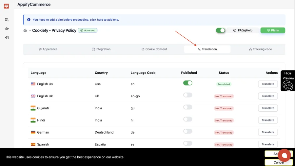The image size is (295, 166).
Task: Enable publishing for German
Action: (187, 131)
